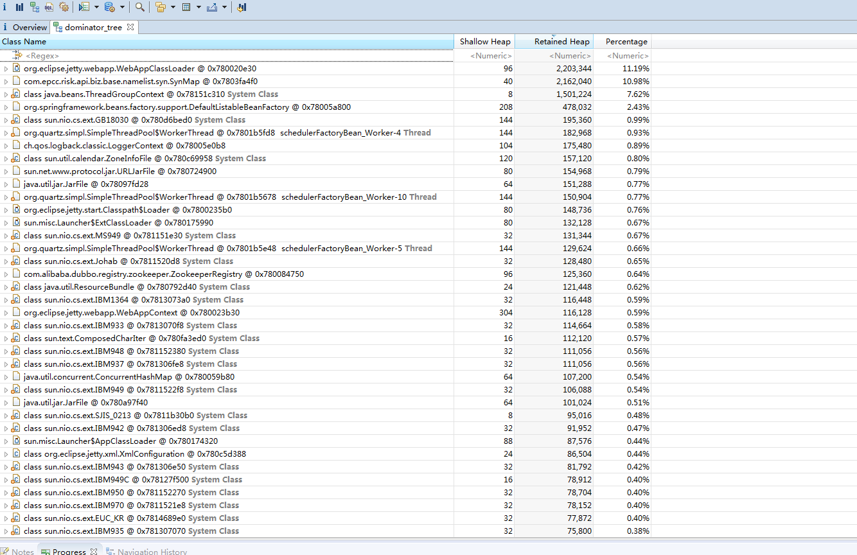Click the calculate retained size icon
857x555 pixels.
(186, 7)
